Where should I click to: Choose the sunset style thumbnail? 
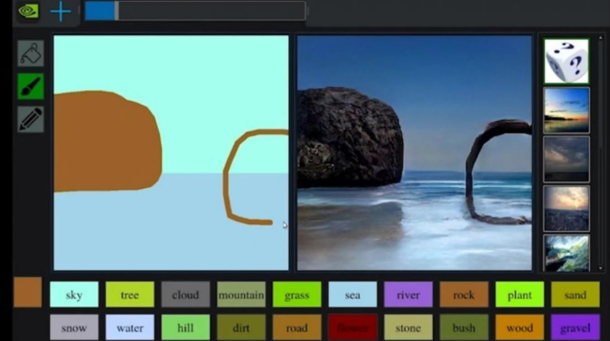[566, 110]
